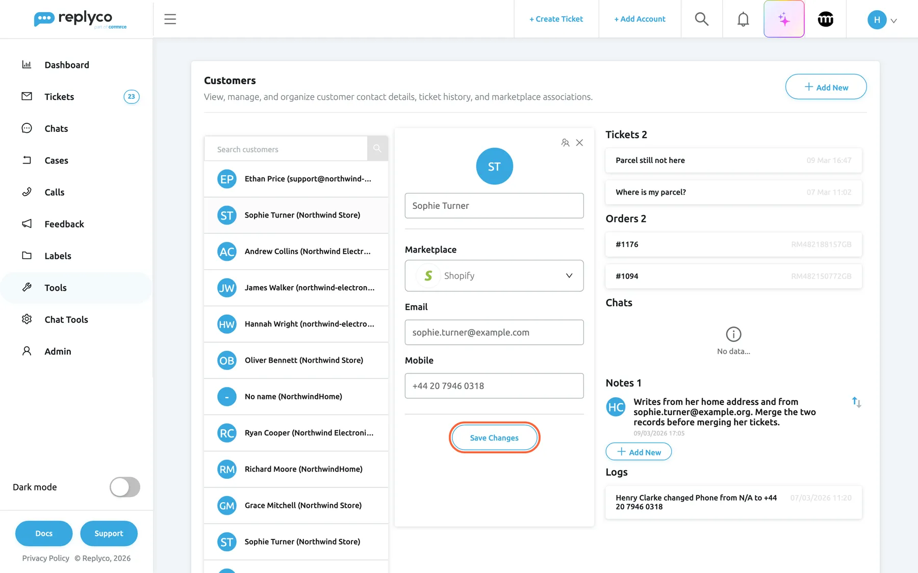The image size is (918, 573).
Task: Click the Mobile number field
Action: pos(494,386)
